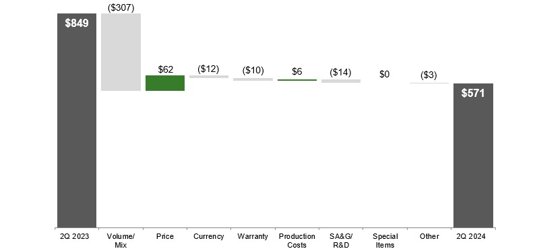The height and width of the screenshot is (251, 535).
Task: Select the ($12) data label
Action: [x=208, y=69]
